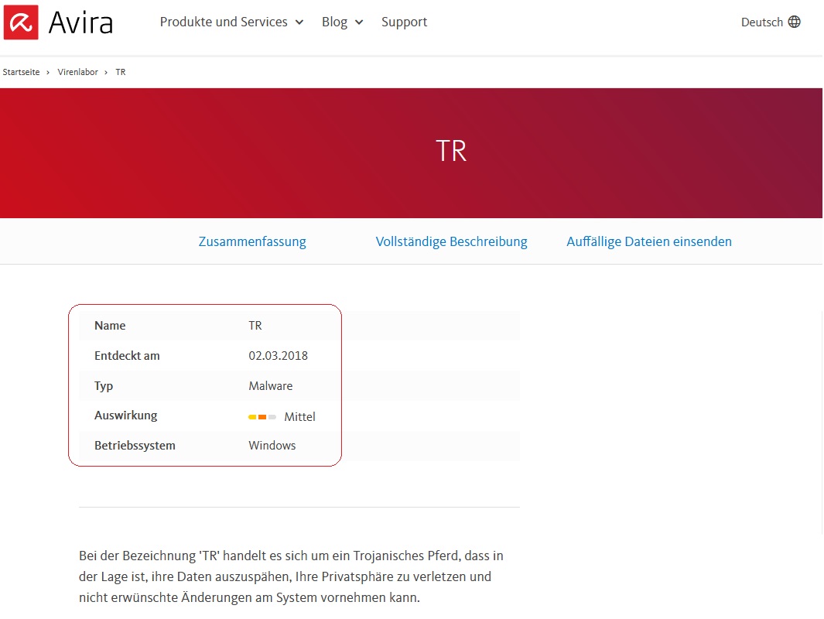Switch to Vollständige Beschreibung tab
This screenshot has height=619, width=824.
point(451,241)
